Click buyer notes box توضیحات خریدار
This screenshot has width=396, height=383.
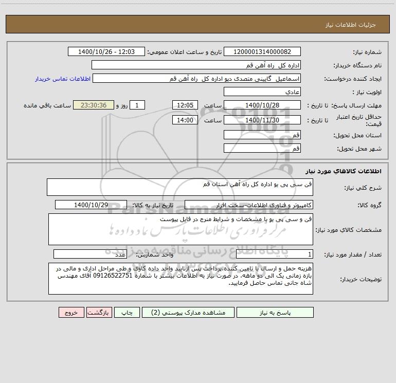click(181, 279)
